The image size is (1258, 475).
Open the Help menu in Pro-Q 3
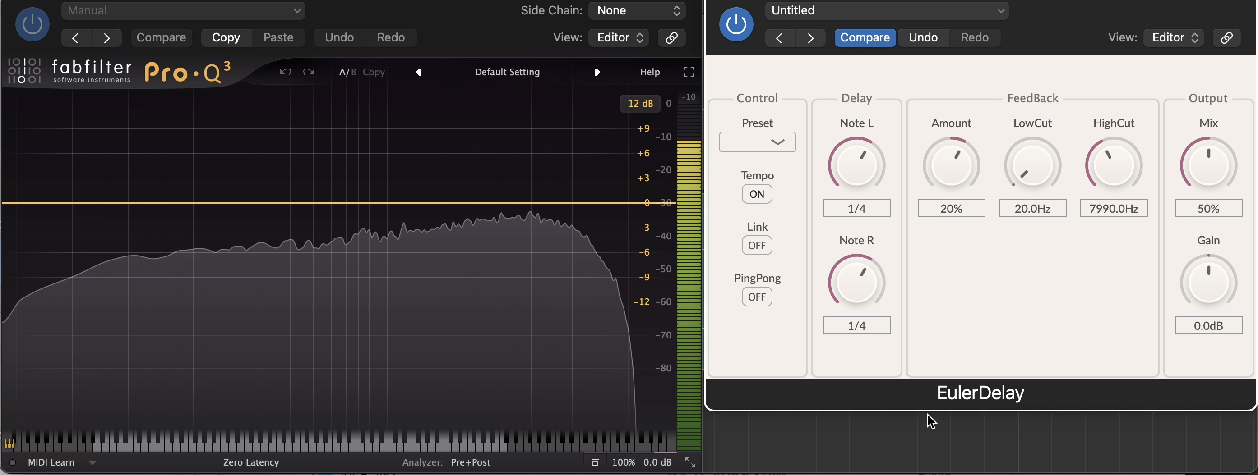[x=650, y=72]
